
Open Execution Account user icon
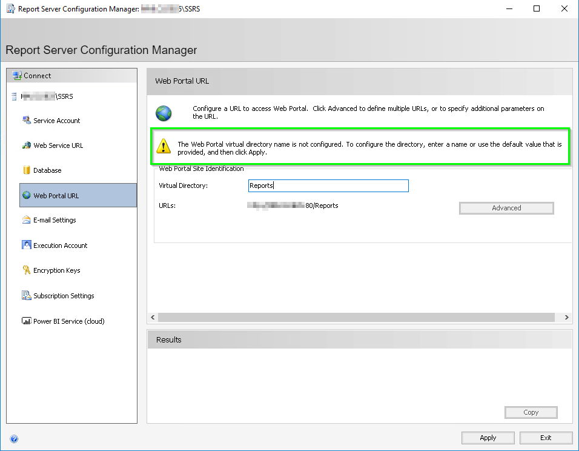coord(27,245)
